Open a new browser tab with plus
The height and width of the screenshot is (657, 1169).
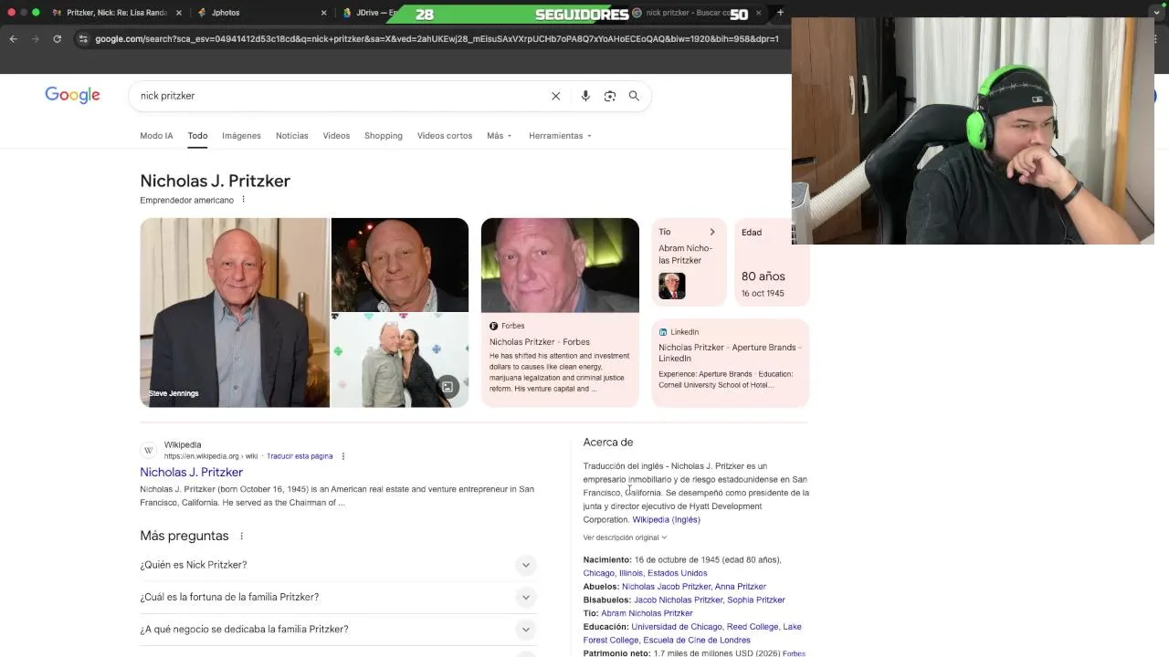tap(780, 13)
